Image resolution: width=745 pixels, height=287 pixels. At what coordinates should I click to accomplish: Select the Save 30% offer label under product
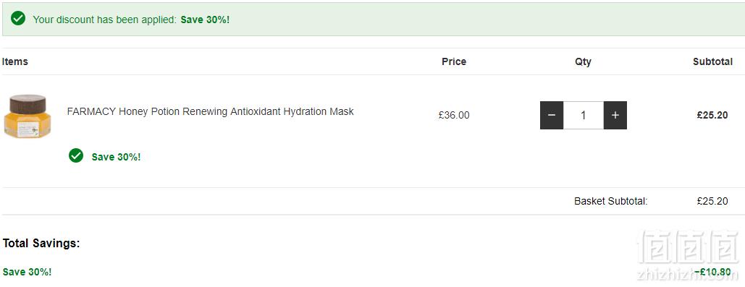pyautogui.click(x=117, y=157)
